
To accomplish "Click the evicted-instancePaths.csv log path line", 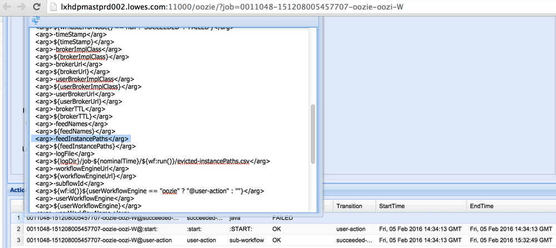I will click(x=152, y=161).
